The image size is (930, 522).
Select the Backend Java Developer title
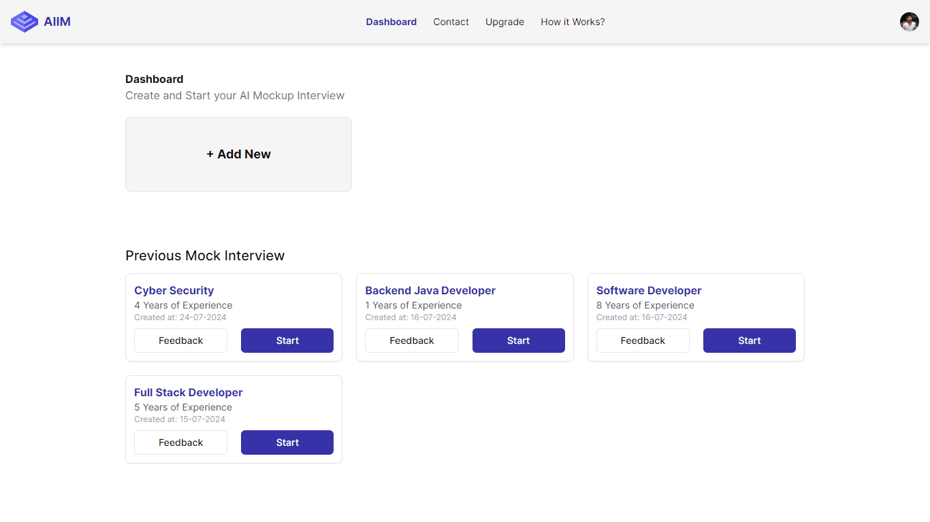430,290
